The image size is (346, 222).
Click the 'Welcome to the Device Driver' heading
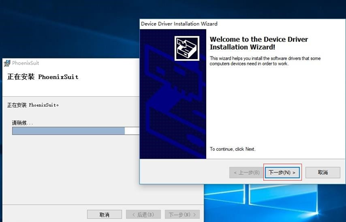[259, 43]
